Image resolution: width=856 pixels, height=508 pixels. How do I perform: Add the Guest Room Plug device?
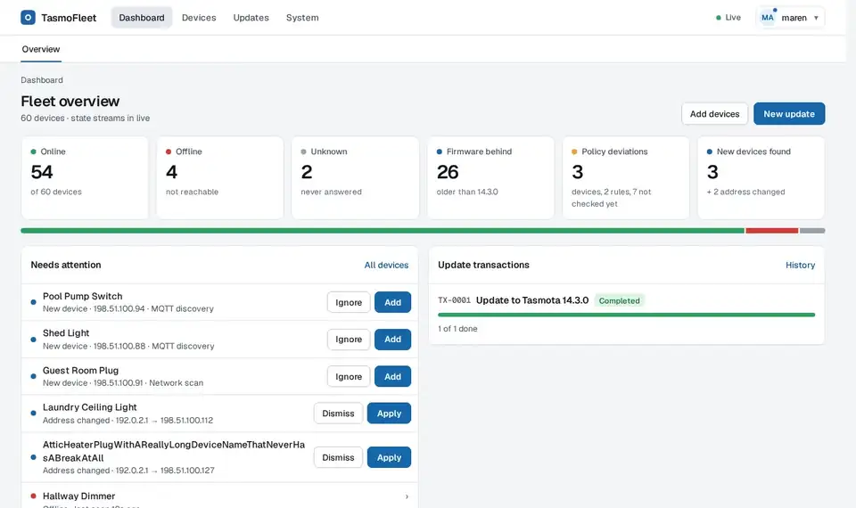(392, 376)
